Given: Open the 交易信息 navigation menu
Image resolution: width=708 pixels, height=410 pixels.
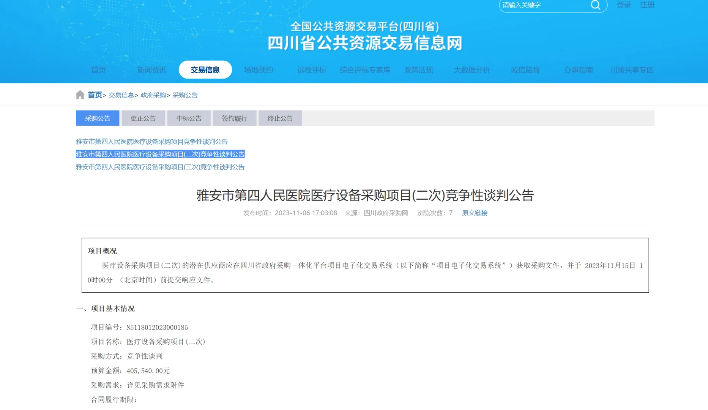Looking at the screenshot, I should pyautogui.click(x=205, y=70).
